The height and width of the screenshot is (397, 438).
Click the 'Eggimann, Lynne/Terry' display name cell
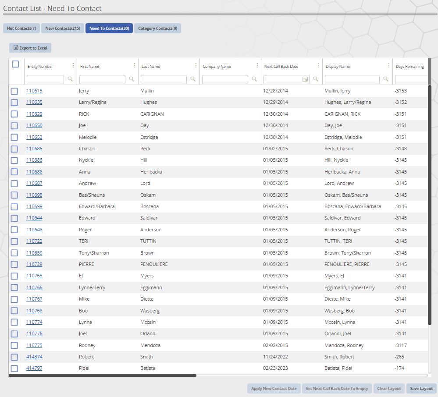(349, 287)
